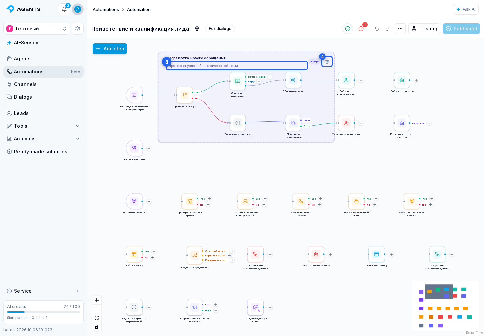Viewport: 484px width, 336px height.
Task: Fit the flow to view
Action: [x=97, y=318]
